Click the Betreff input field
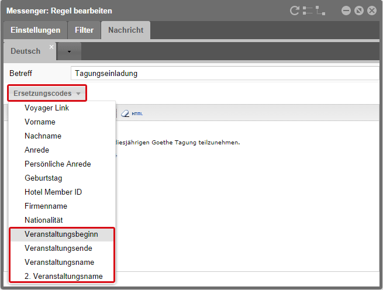Viewport: 383px width, 290px height. [225, 74]
